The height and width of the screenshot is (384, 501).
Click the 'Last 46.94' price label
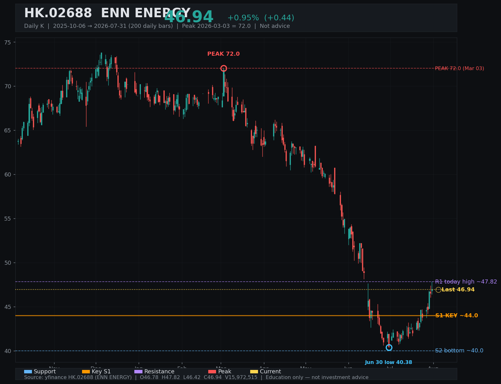tap(458, 290)
